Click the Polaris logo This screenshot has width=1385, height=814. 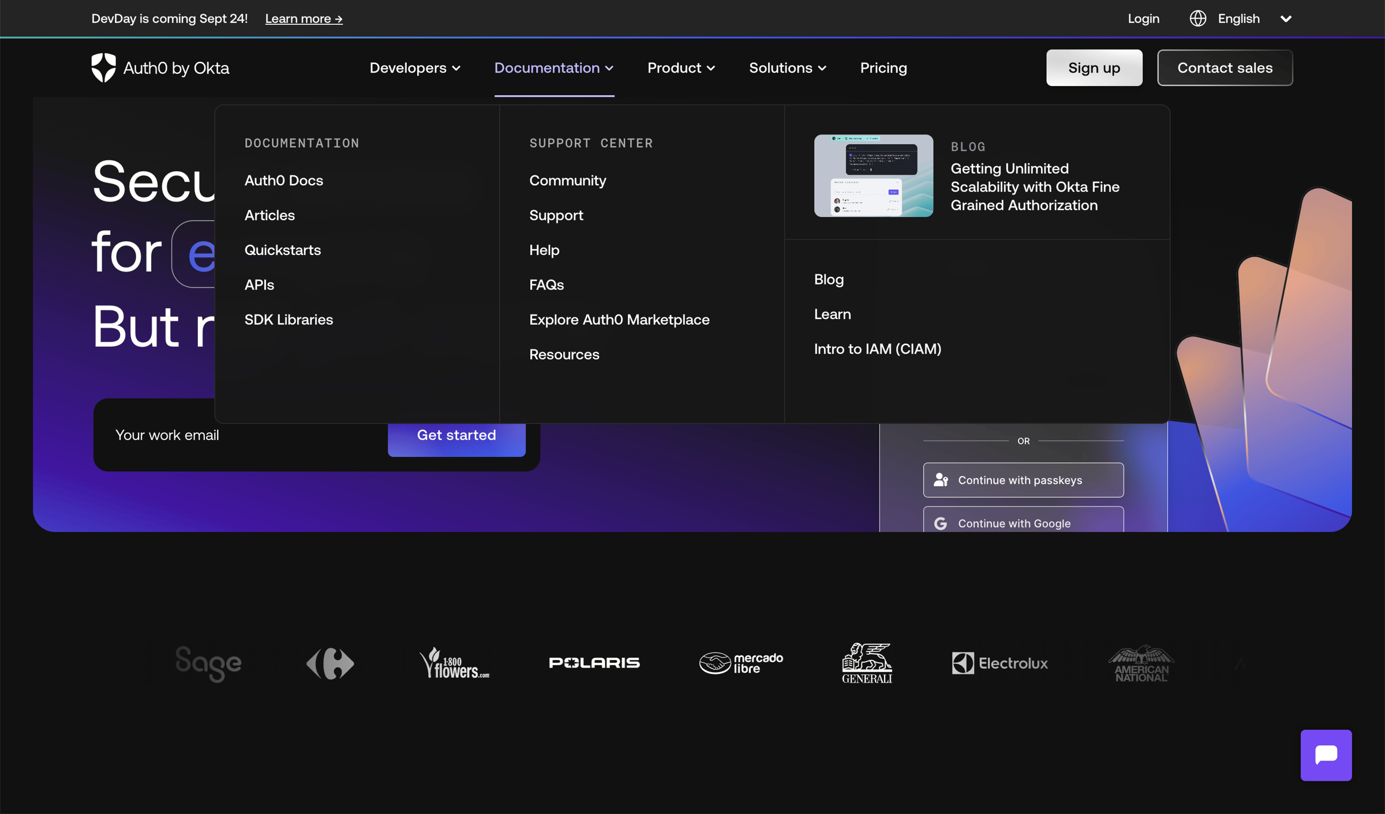[594, 663]
